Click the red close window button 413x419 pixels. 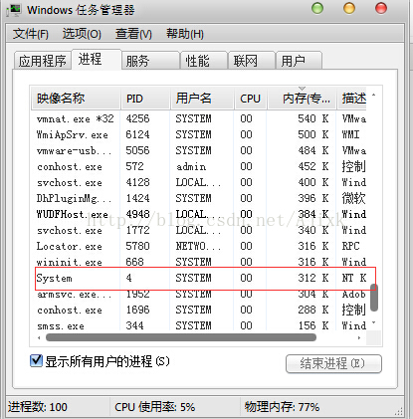(x=381, y=8)
